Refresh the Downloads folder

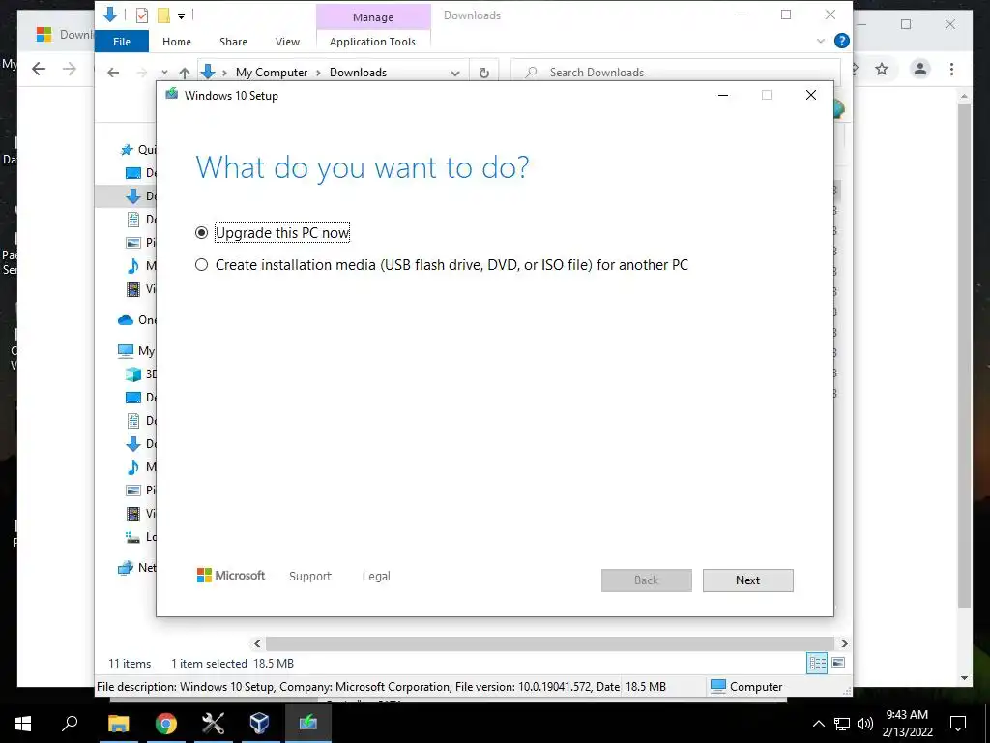484,73
